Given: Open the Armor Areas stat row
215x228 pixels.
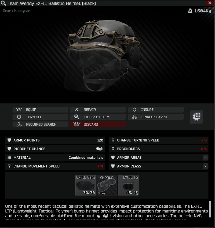Looking at the screenshot, I should 159,158.
